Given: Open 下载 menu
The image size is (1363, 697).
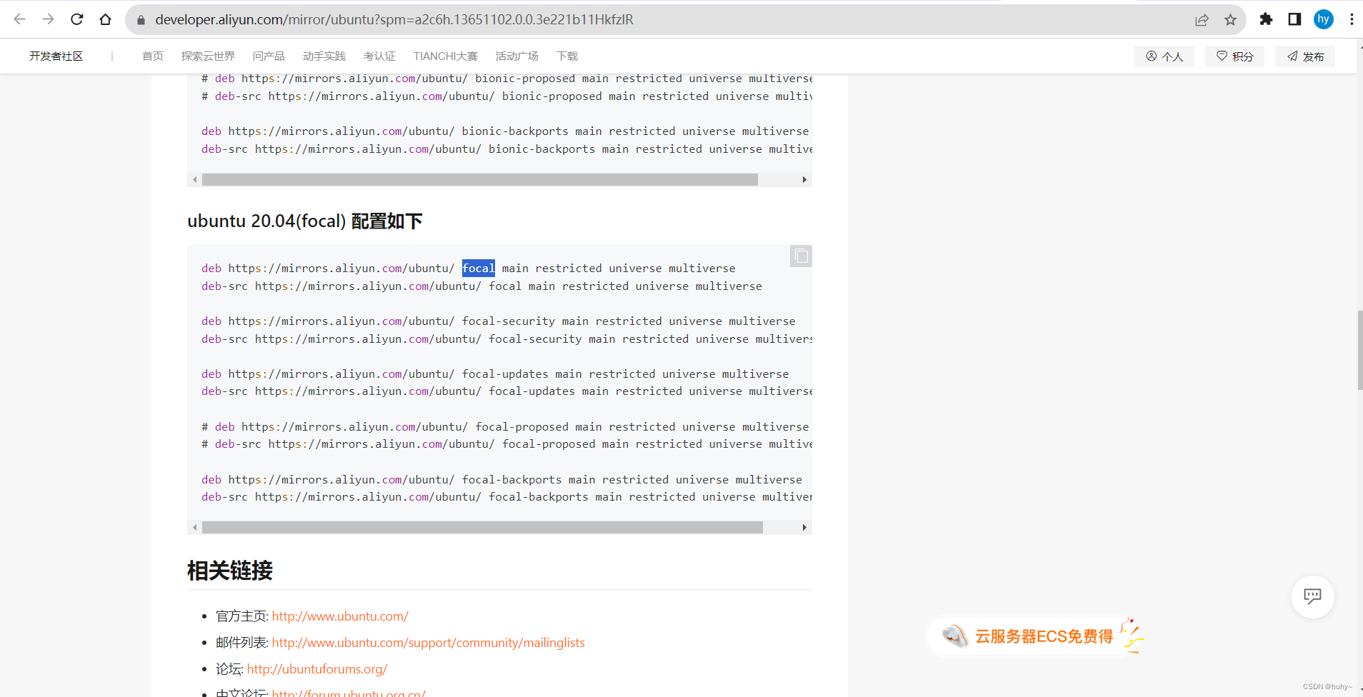Looking at the screenshot, I should click(x=567, y=56).
